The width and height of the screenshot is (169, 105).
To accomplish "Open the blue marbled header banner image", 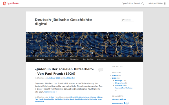I will point(84,44).
